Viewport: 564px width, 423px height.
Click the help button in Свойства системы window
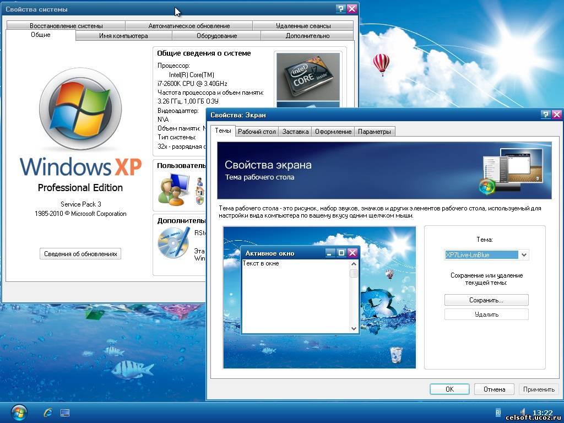(340, 9)
